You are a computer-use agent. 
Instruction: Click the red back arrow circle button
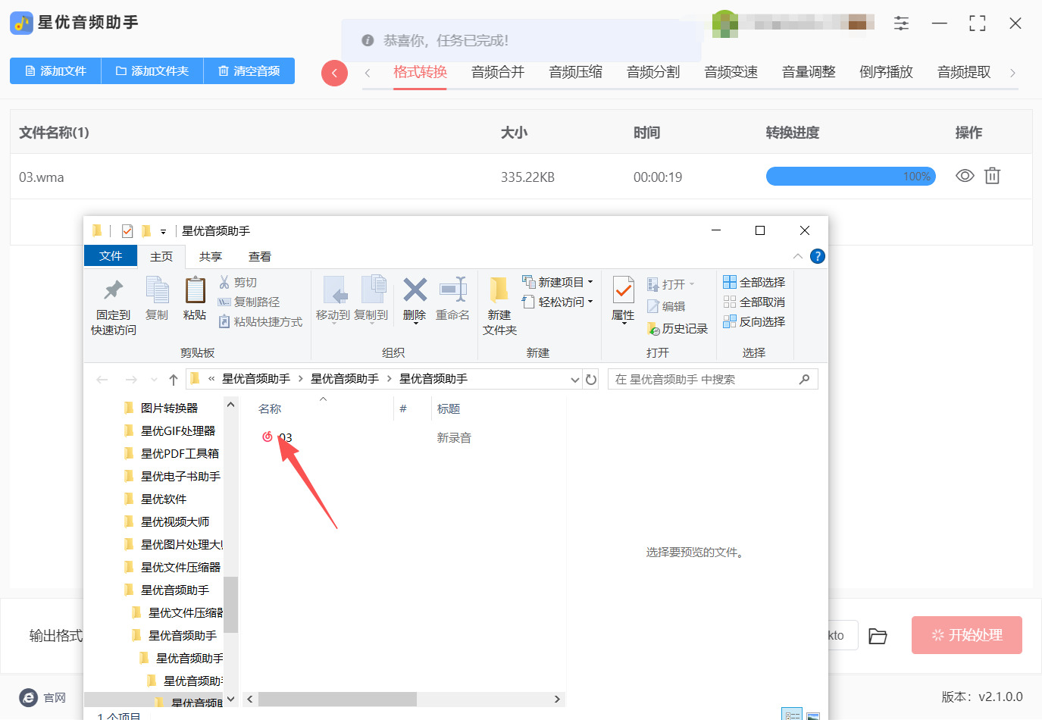[x=334, y=73]
